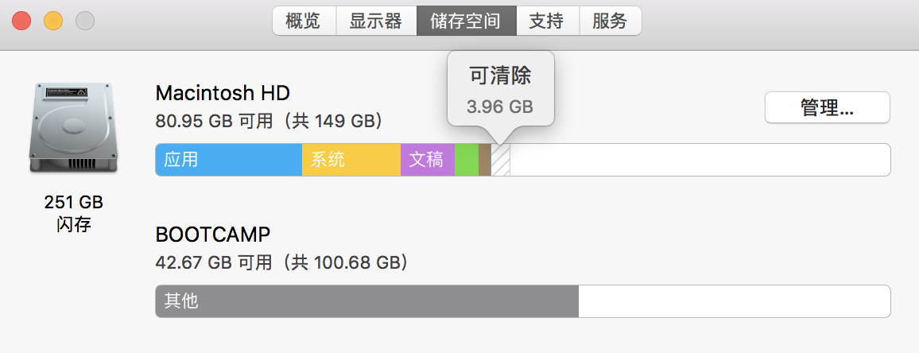
Task: Click the Macintosh HD volume name
Action: point(223,93)
